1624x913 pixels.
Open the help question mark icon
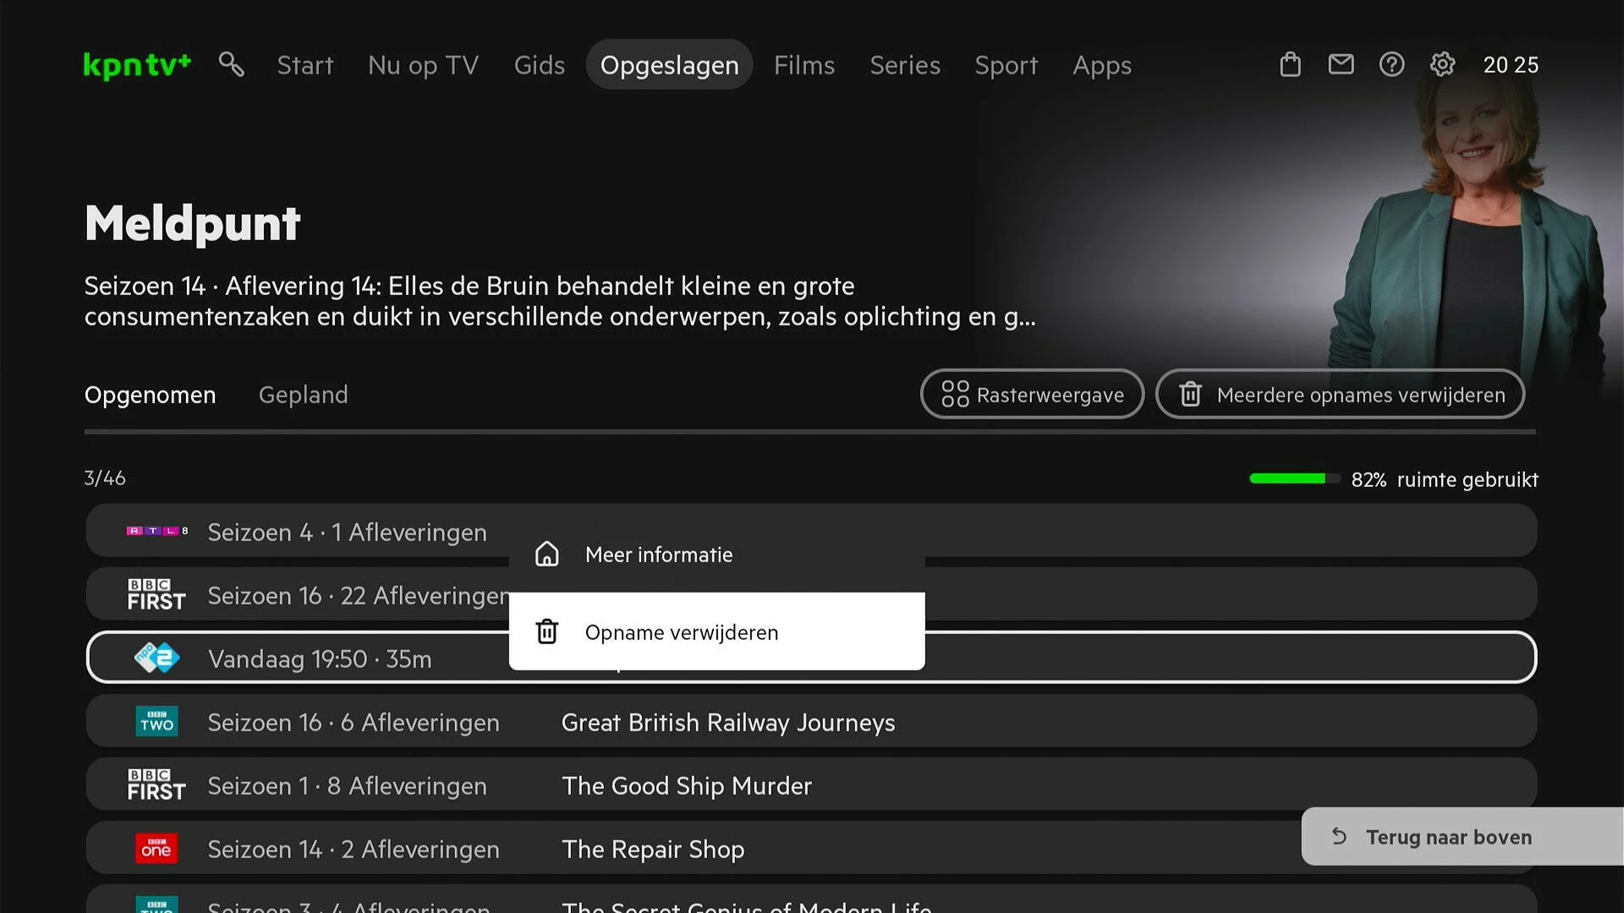[x=1391, y=64]
